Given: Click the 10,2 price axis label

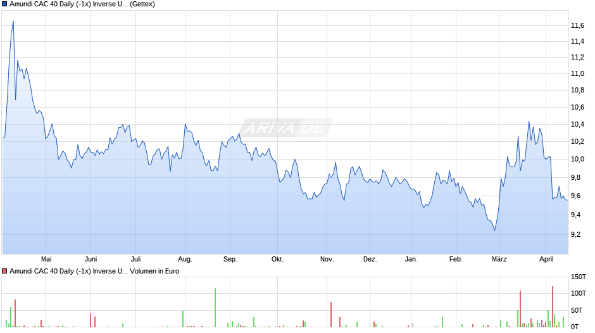Looking at the screenshot, I should point(577,142).
